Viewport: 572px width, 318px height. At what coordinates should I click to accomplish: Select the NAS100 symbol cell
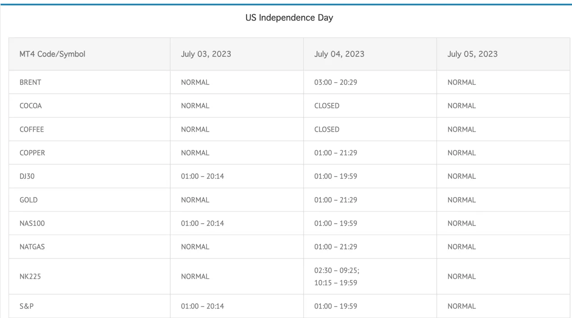[x=89, y=223]
